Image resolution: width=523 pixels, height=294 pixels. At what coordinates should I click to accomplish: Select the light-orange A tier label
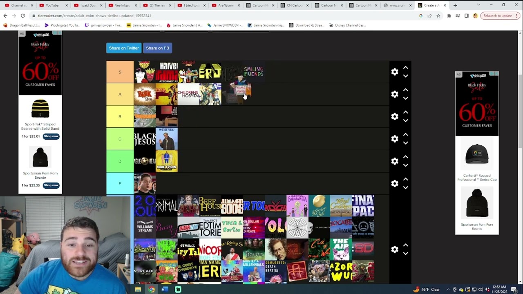[120, 94]
